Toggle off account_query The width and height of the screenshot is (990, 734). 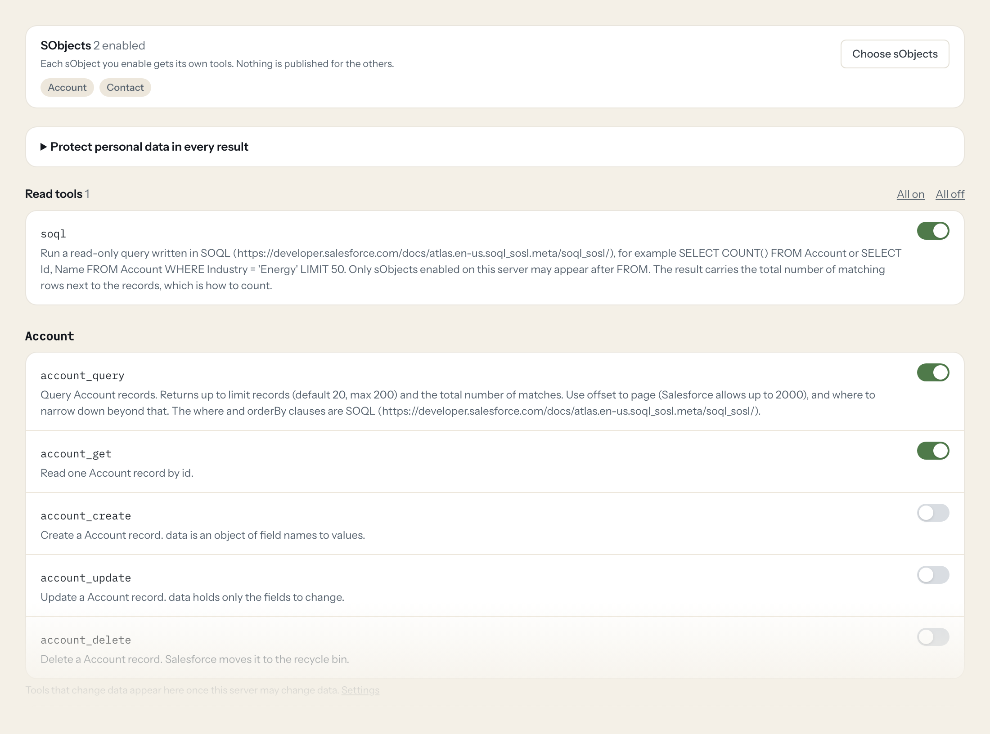pos(933,372)
